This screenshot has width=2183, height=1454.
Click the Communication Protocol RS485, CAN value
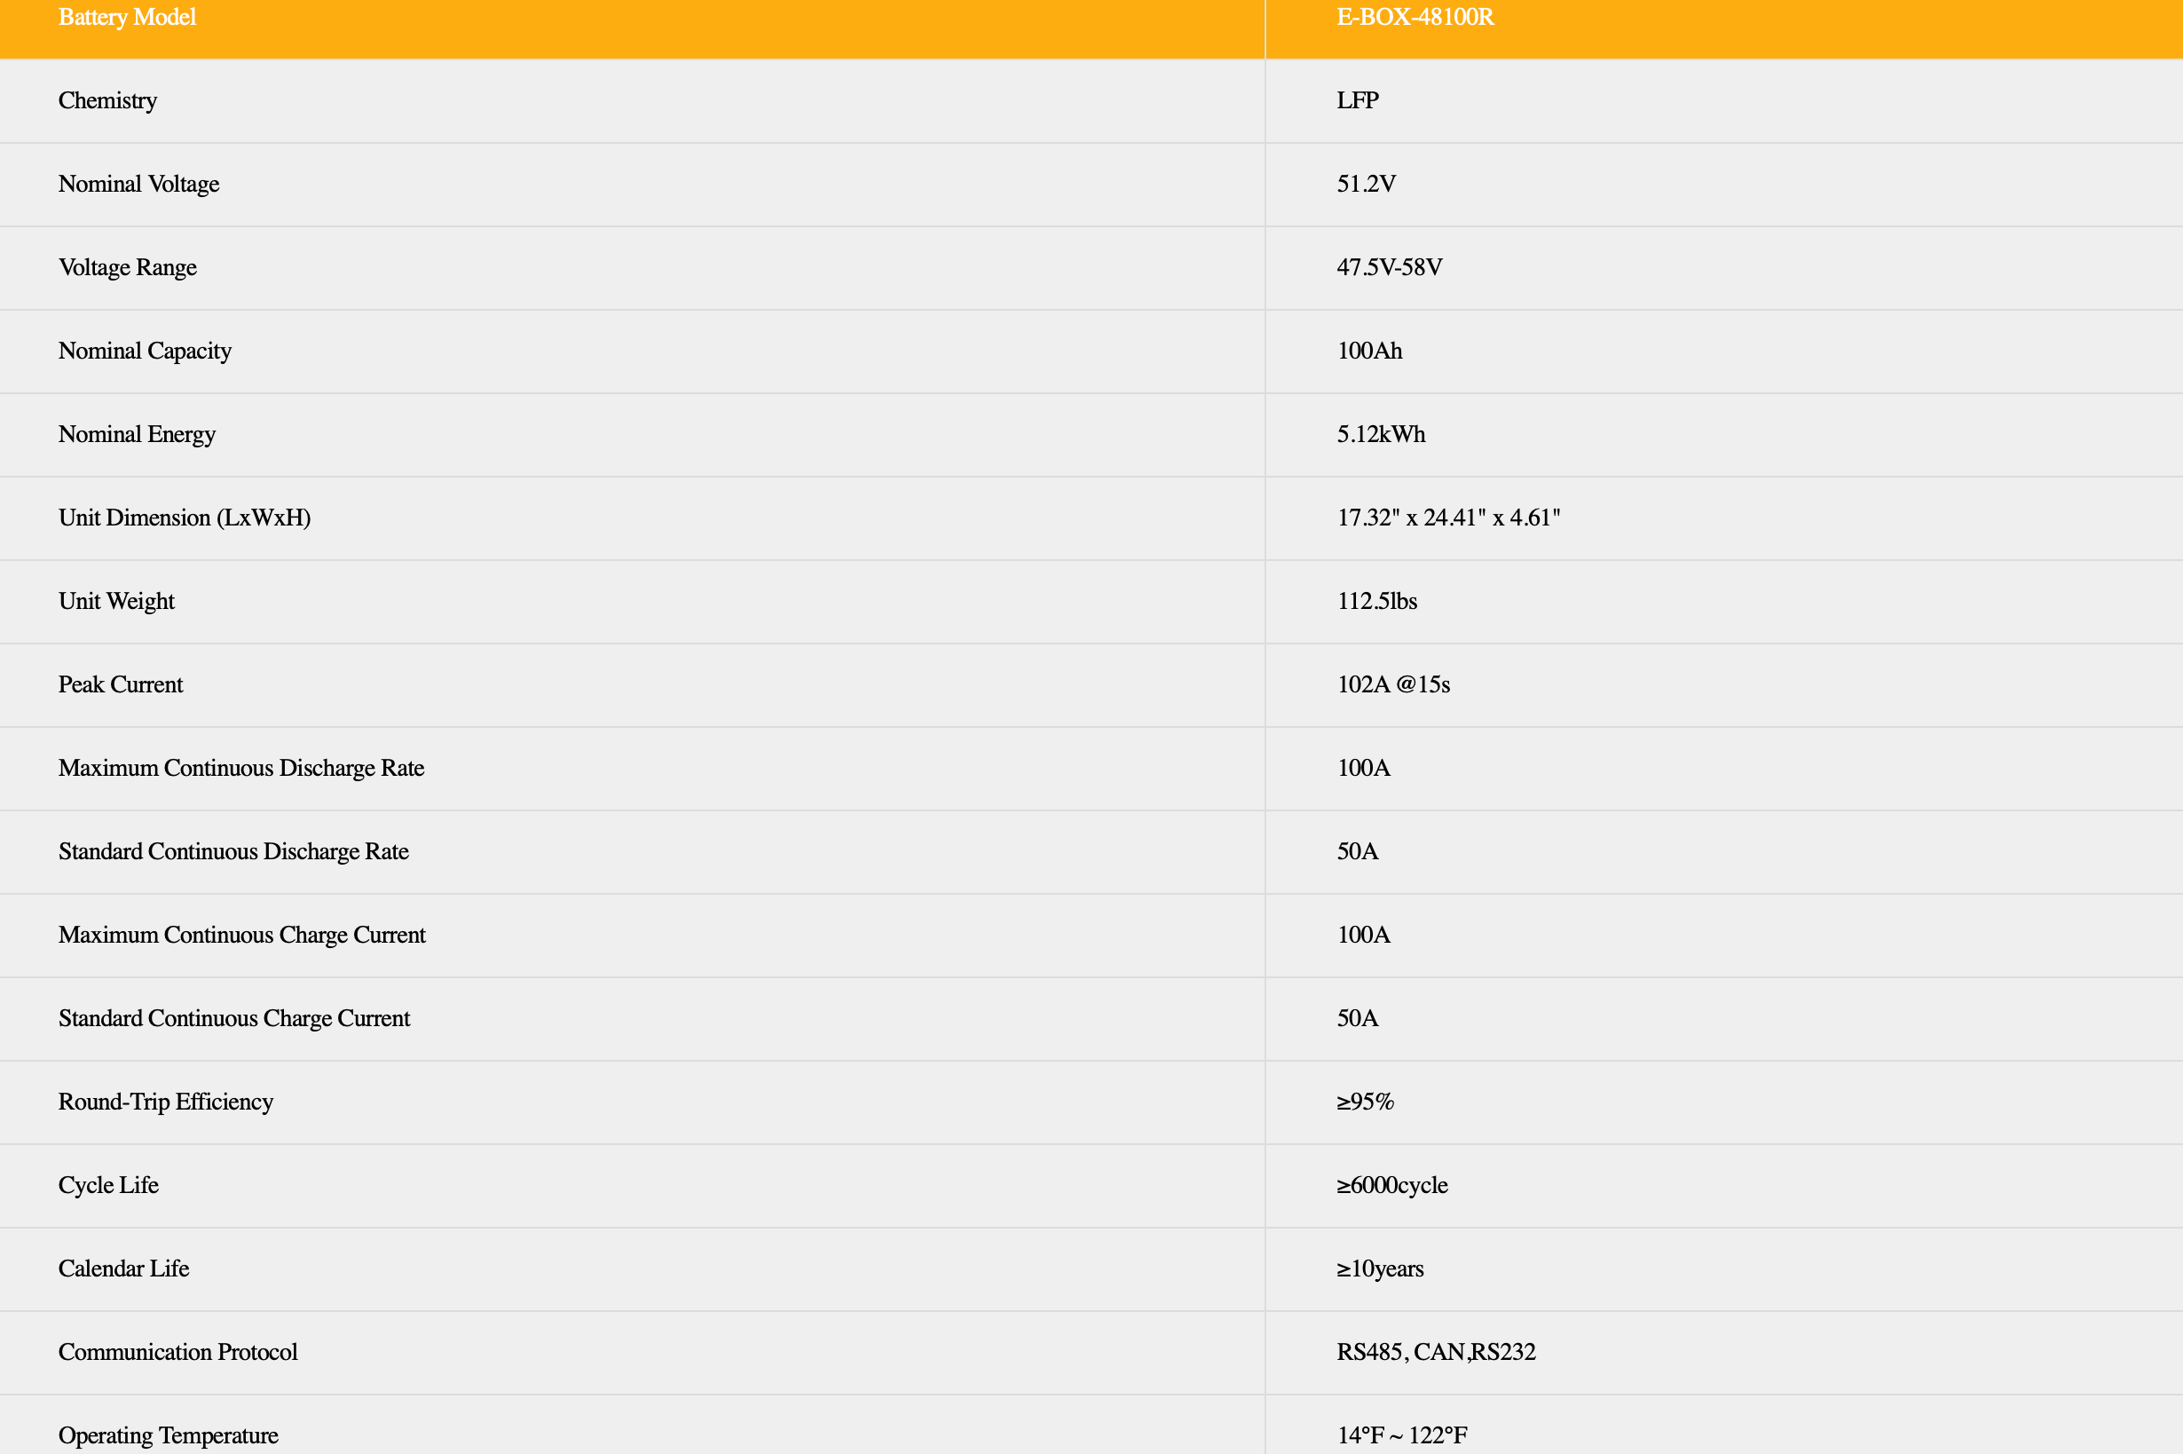pos(1435,1352)
